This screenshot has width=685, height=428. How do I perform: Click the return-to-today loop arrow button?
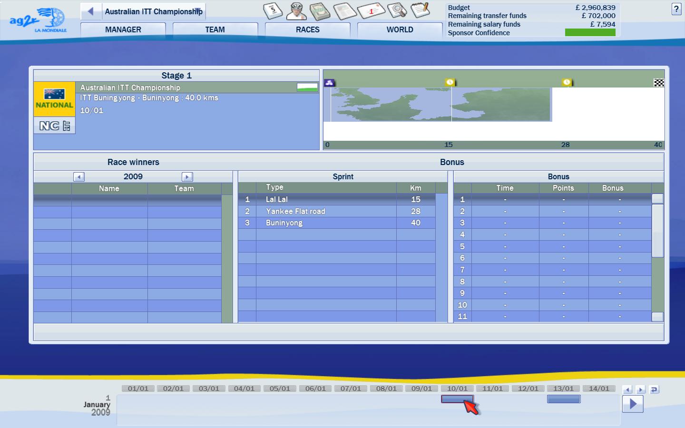pyautogui.click(x=654, y=389)
